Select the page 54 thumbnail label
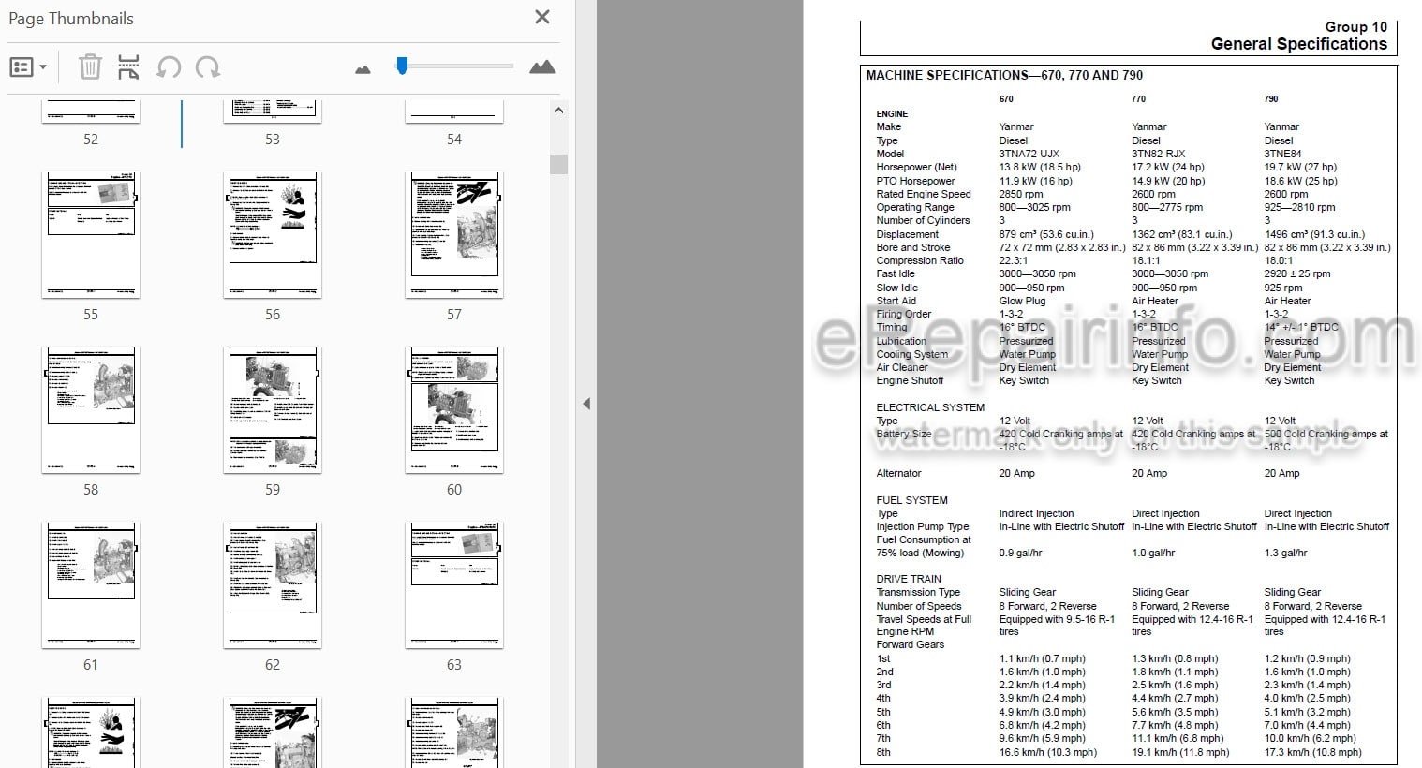The width and height of the screenshot is (1422, 768). pyautogui.click(x=454, y=140)
